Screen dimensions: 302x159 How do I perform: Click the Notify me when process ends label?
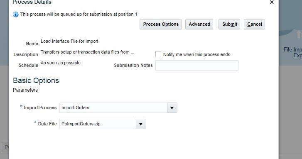pyautogui.click(x=196, y=54)
